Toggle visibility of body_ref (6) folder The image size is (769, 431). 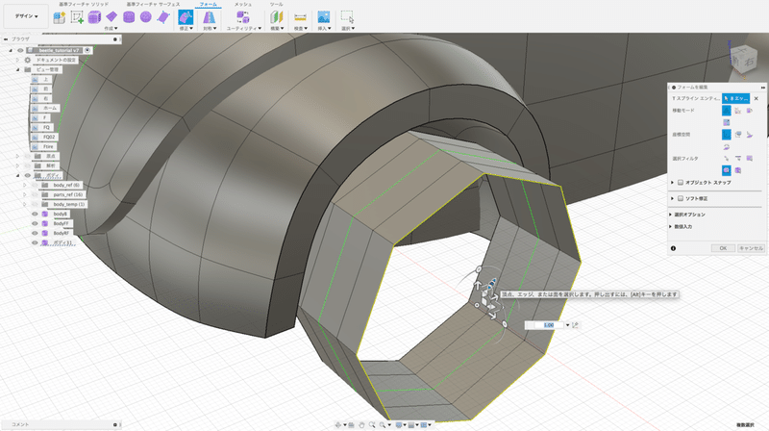(x=35, y=185)
